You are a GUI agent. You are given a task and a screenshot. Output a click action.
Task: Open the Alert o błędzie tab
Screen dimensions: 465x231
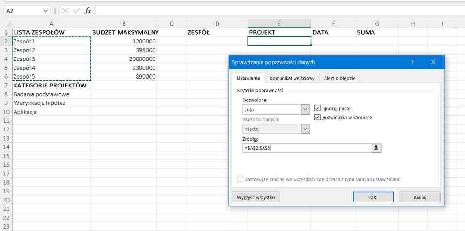point(340,78)
